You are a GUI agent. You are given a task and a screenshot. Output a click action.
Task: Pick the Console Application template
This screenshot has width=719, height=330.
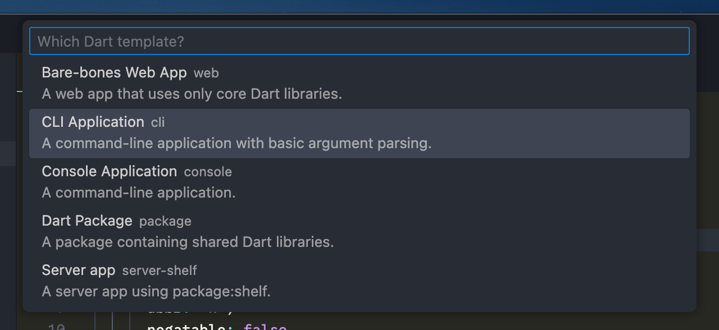click(x=109, y=172)
